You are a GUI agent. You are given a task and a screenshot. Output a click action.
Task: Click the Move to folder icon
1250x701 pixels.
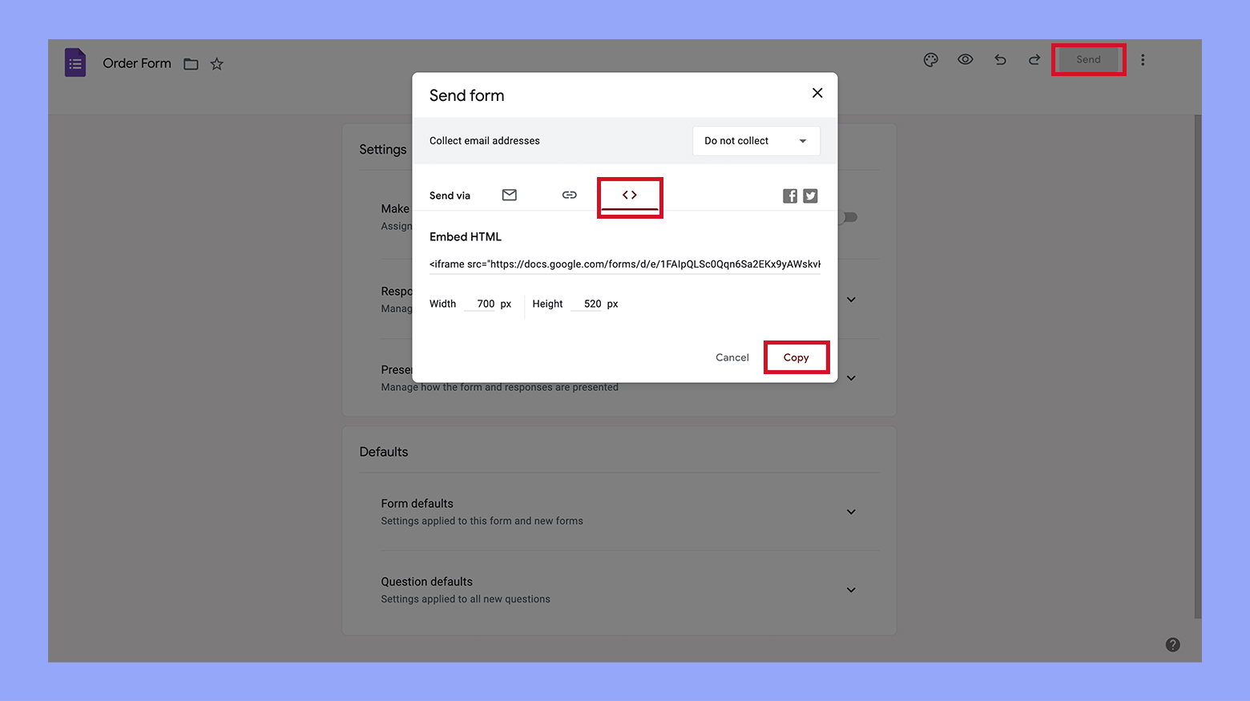point(190,63)
